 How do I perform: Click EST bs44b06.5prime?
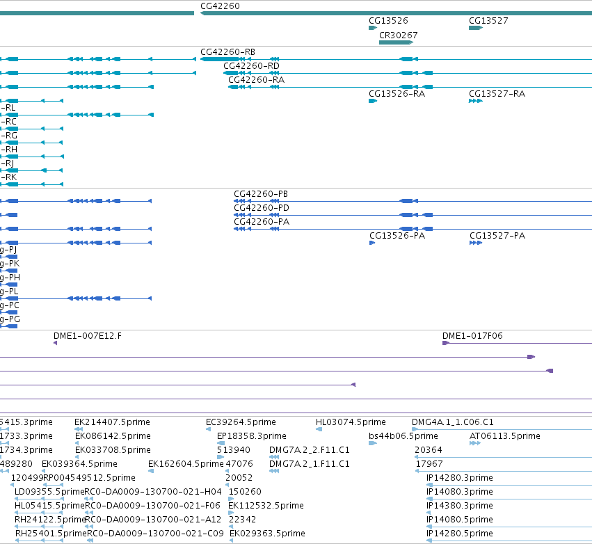click(x=403, y=436)
